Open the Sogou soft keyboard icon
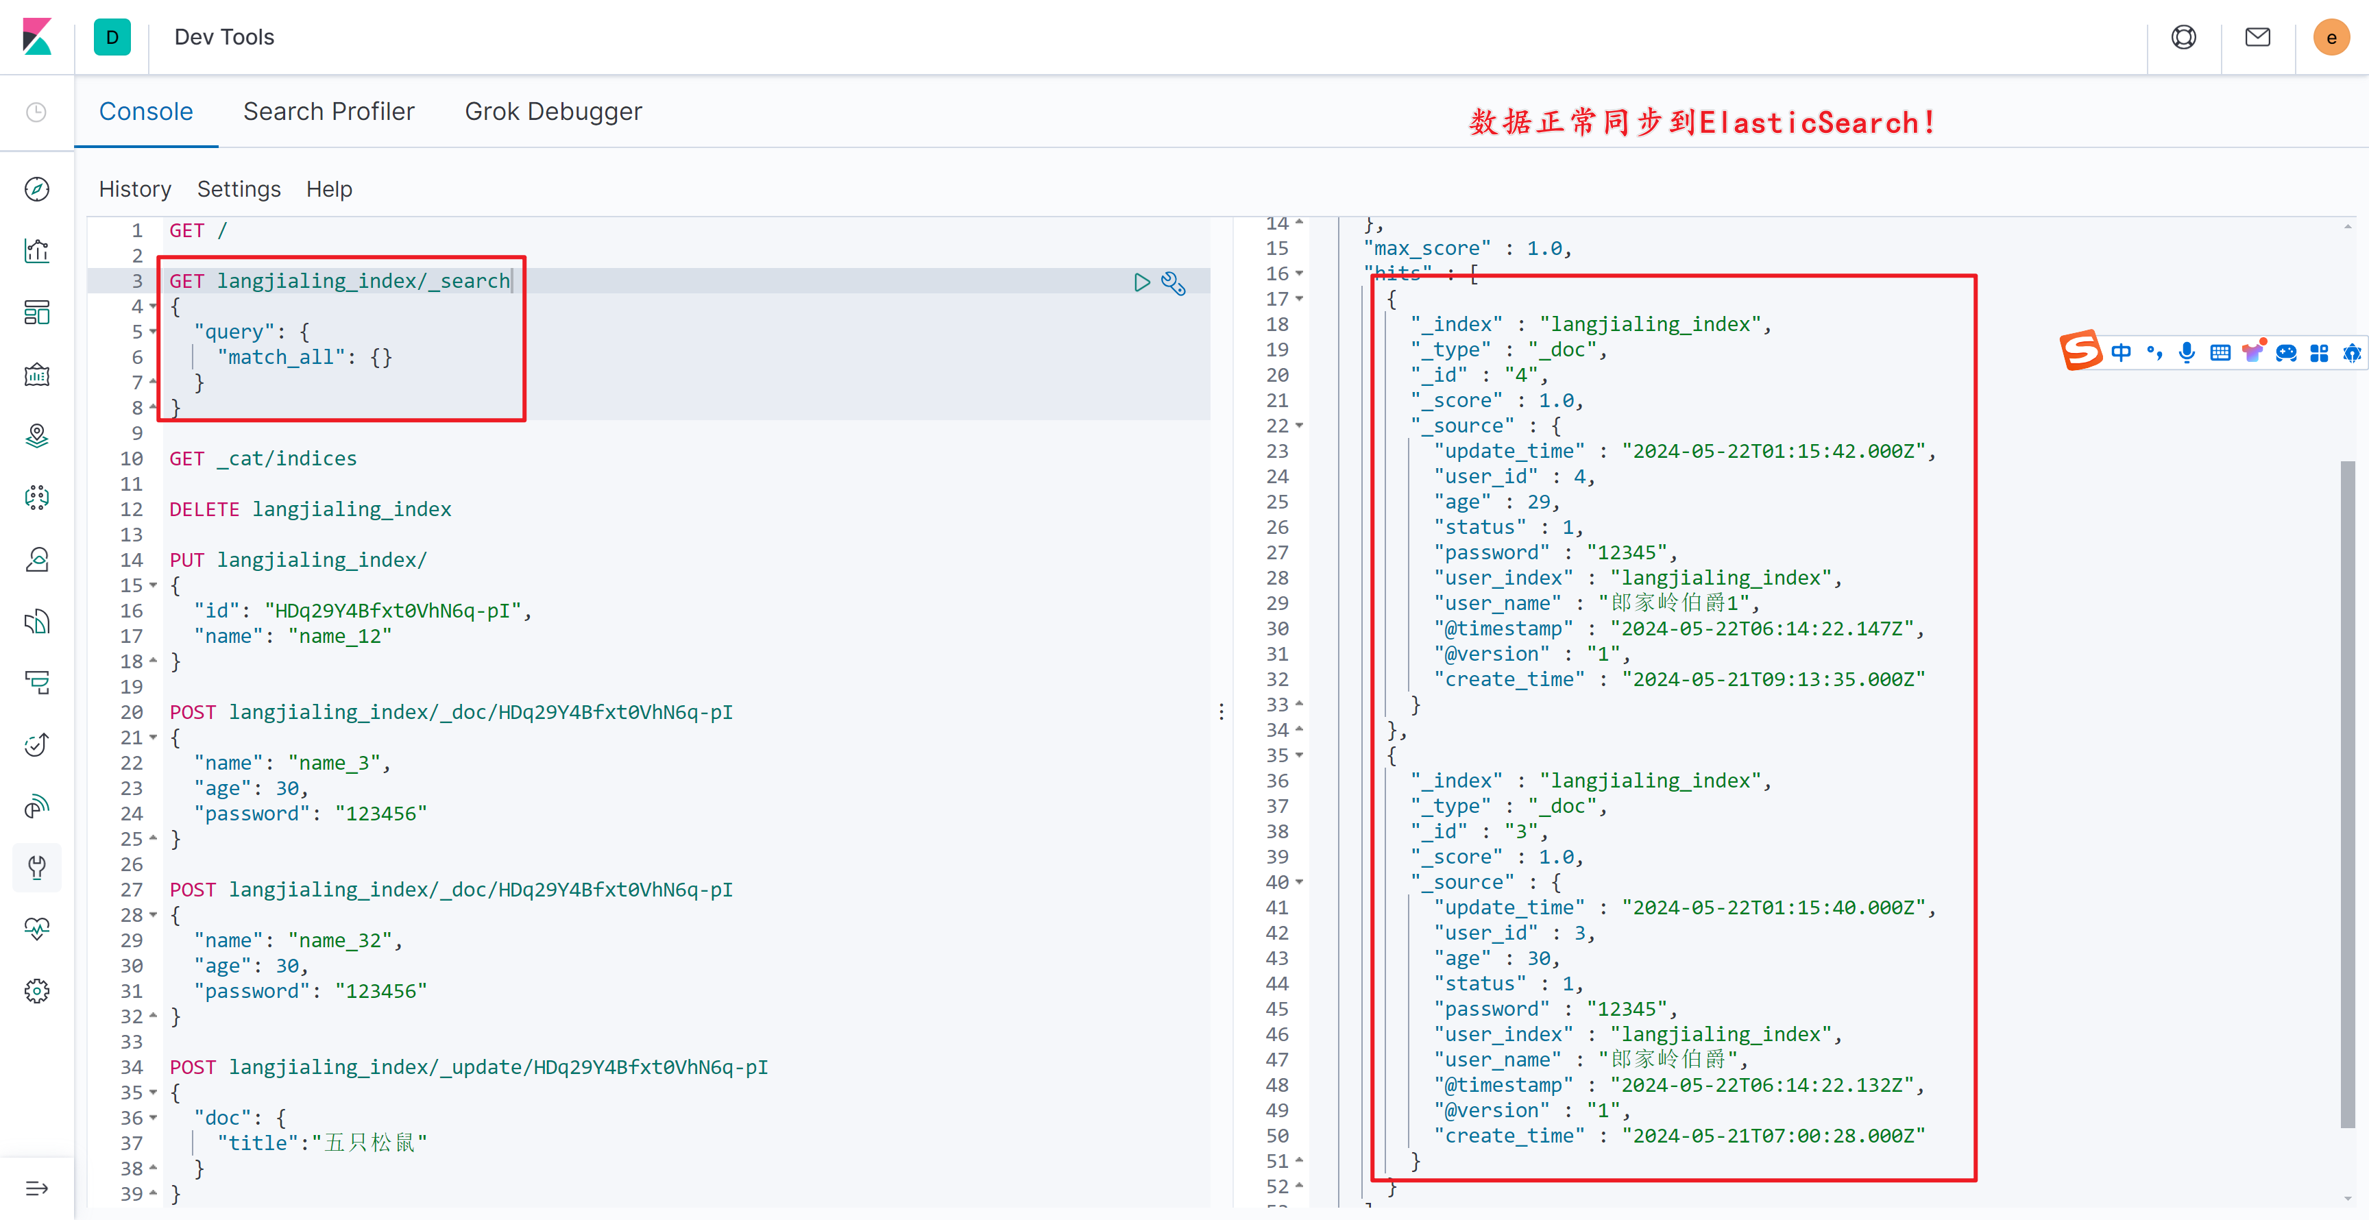2369x1220 pixels. [x=2220, y=352]
